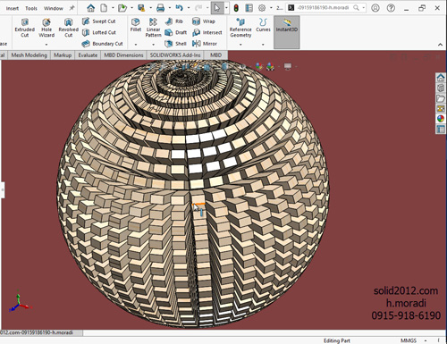The width and height of the screenshot is (447, 344).
Task: Switch to Evaluate tab
Action: point(88,55)
